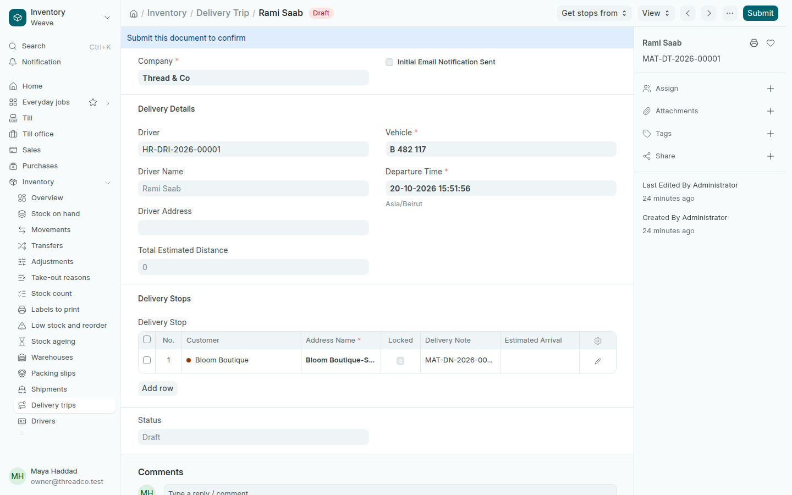Viewport: 792px width, 495px height.
Task: Open Get stops from dropdown
Action: pos(594,13)
